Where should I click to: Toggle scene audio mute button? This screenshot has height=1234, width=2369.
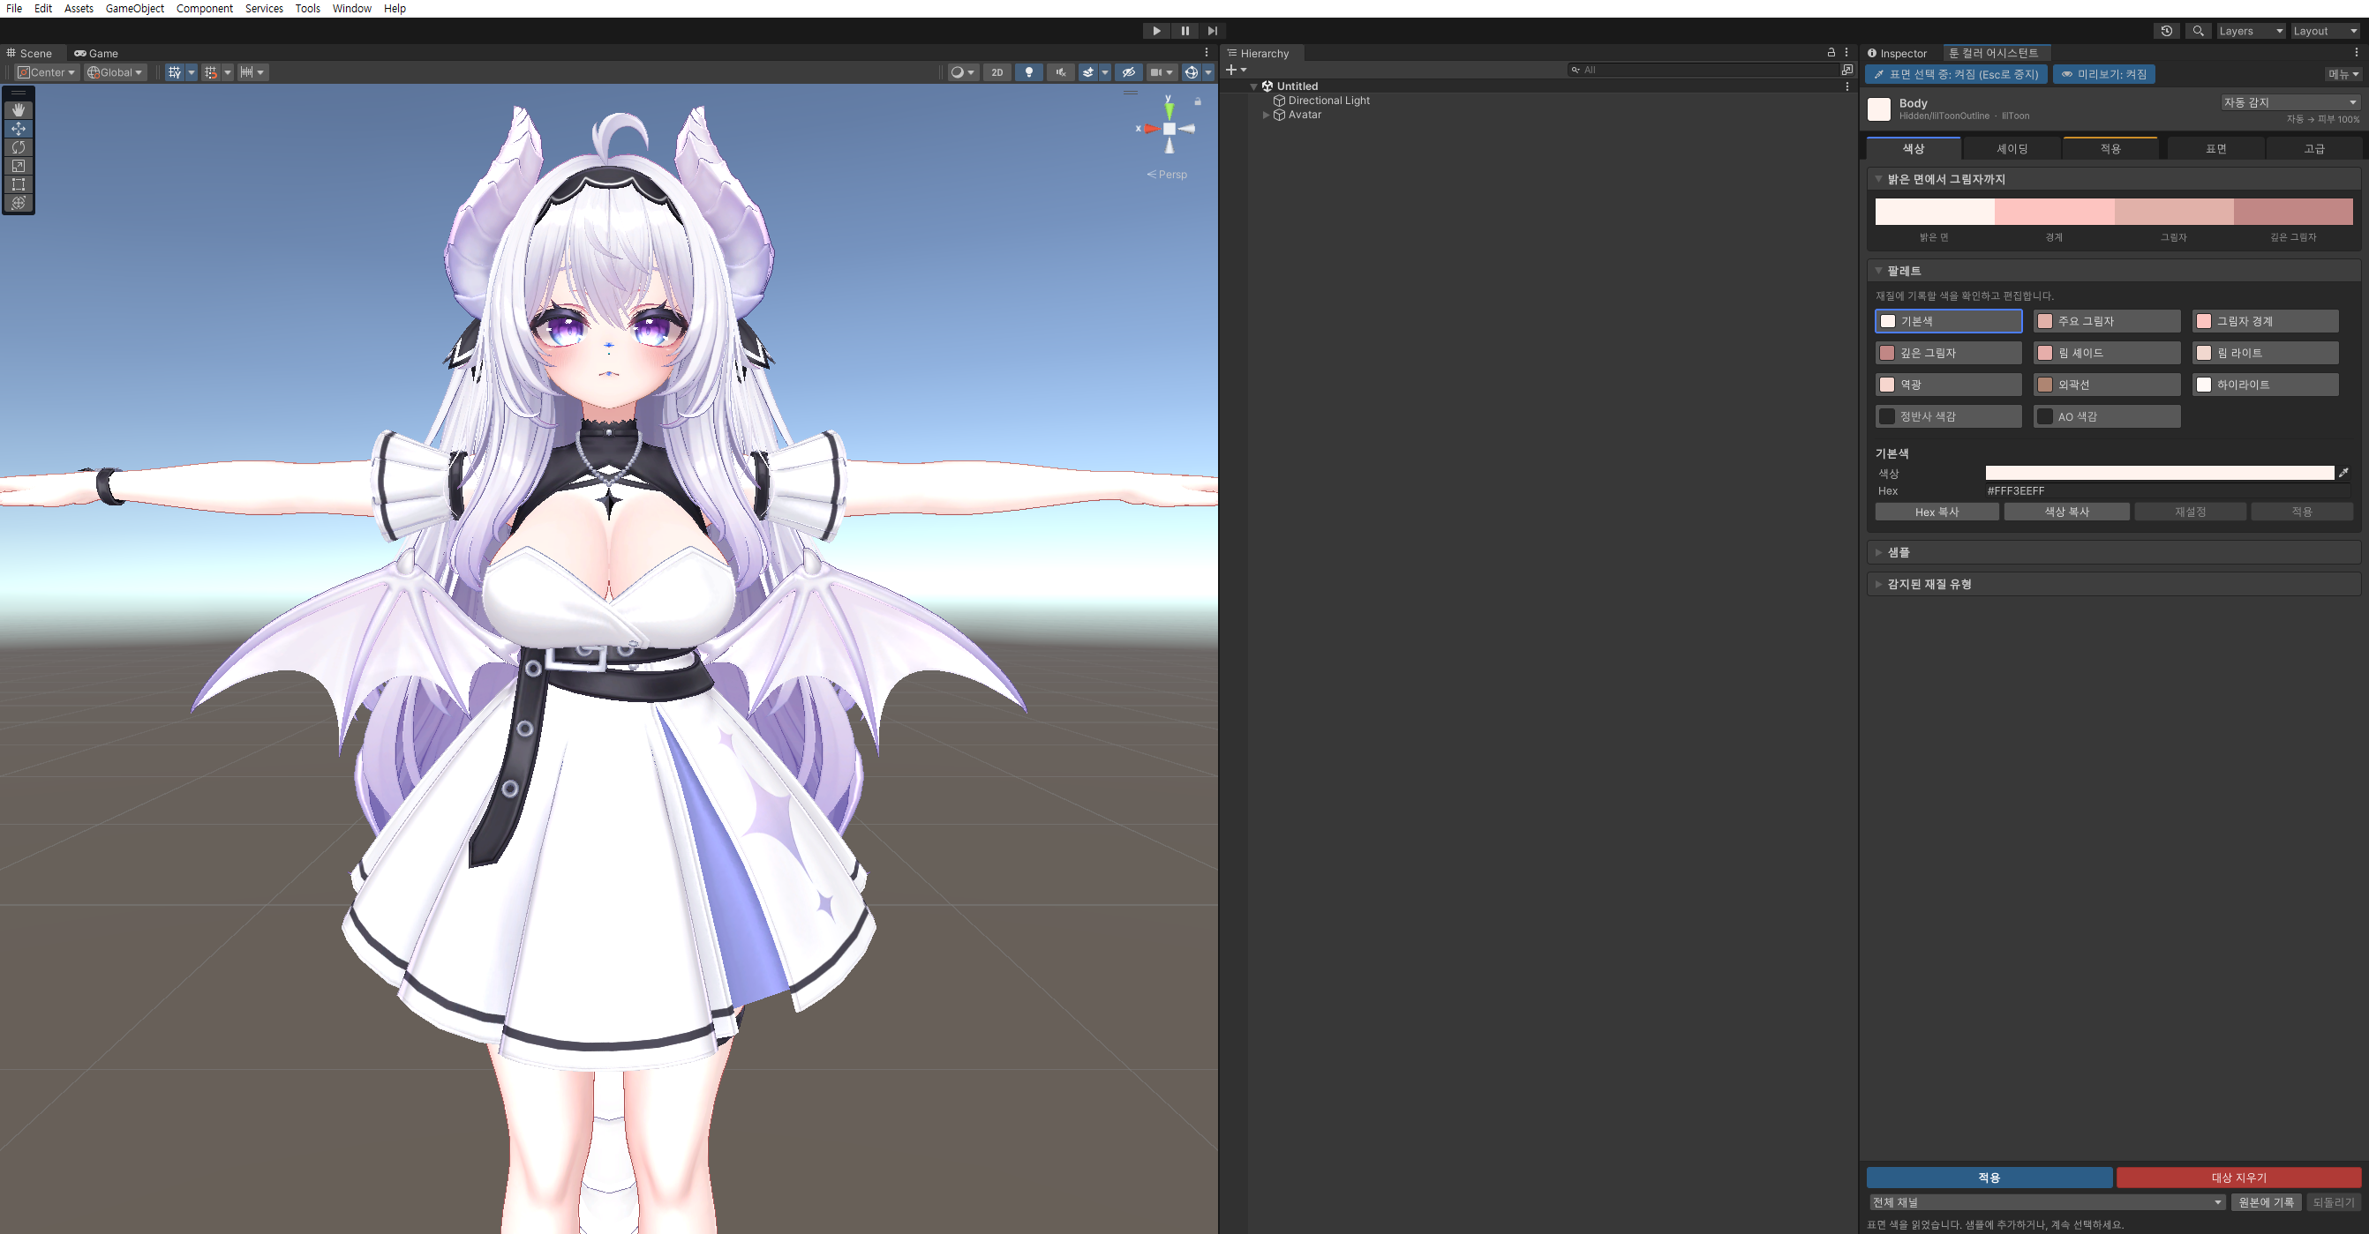[x=1060, y=71]
